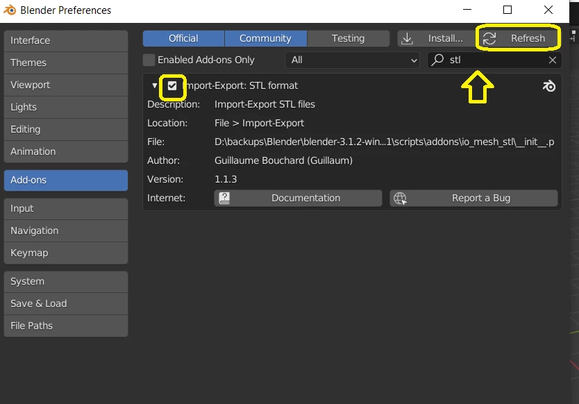
Task: Click the location text File > Import-Export
Action: (259, 124)
